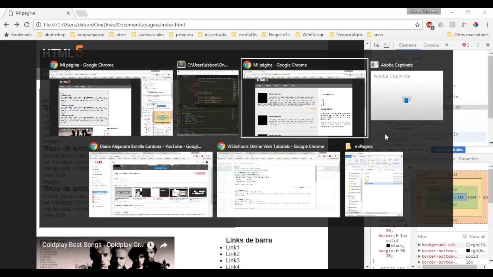The height and width of the screenshot is (277, 493).
Task: Click the Google Drive extension icon
Action: [441, 25]
